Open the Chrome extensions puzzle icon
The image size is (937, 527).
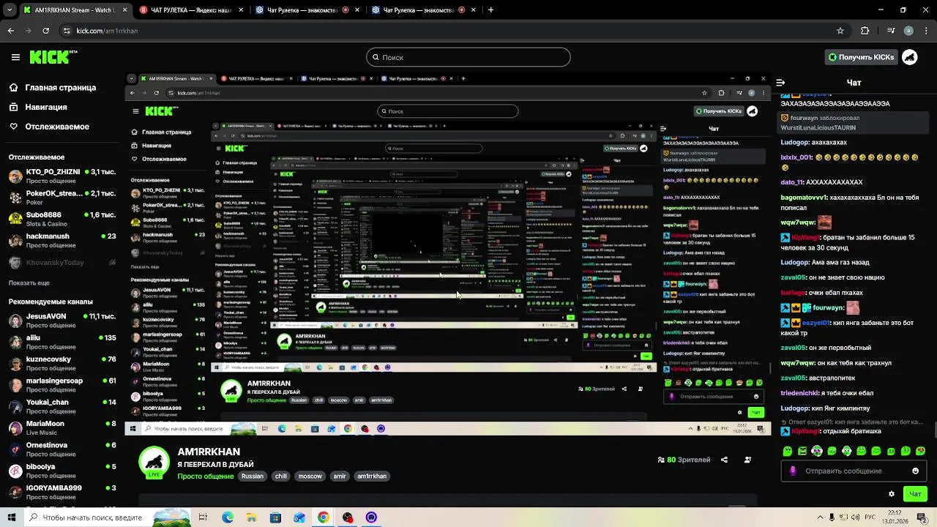tap(865, 31)
